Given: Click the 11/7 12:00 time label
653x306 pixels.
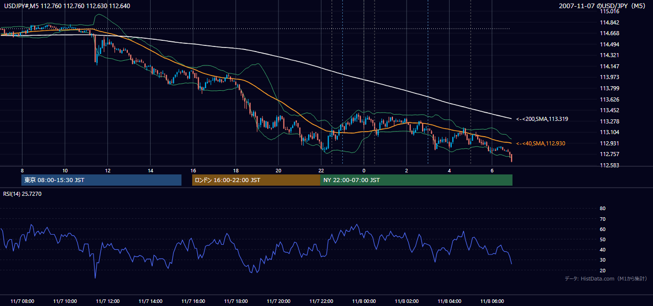Looking at the screenshot, I should click(107, 301).
